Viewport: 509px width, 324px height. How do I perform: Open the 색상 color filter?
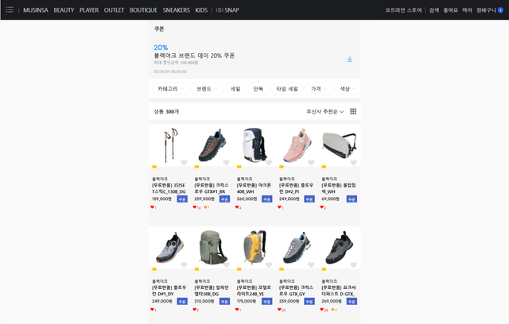tap(345, 89)
